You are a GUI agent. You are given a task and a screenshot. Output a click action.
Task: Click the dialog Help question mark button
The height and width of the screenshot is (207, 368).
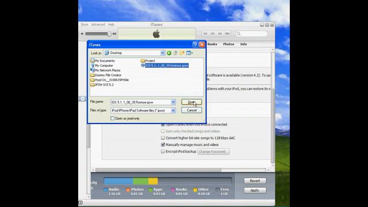195,45
